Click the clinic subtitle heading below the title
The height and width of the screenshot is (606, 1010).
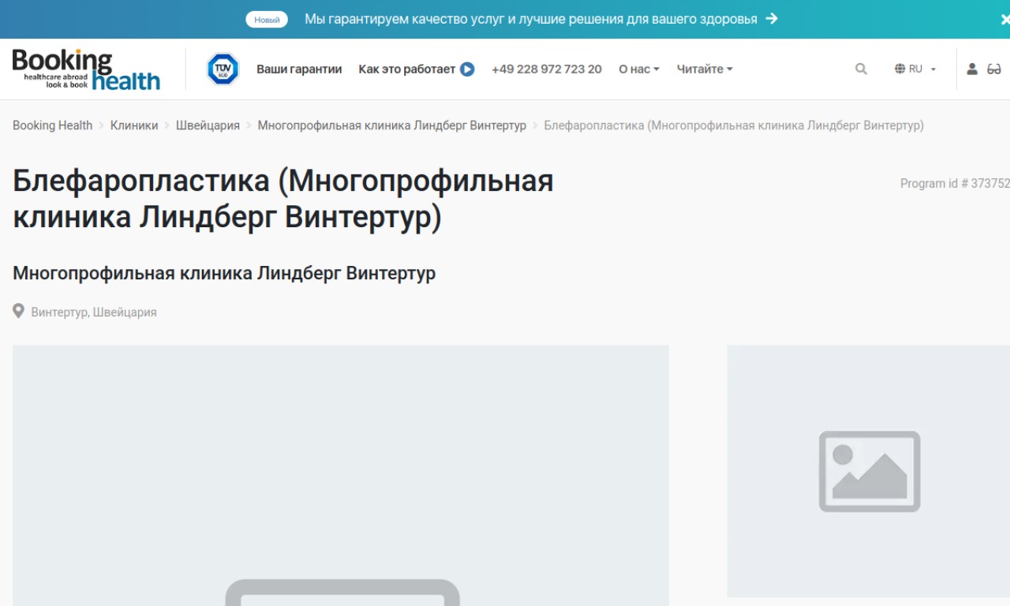[x=224, y=273]
